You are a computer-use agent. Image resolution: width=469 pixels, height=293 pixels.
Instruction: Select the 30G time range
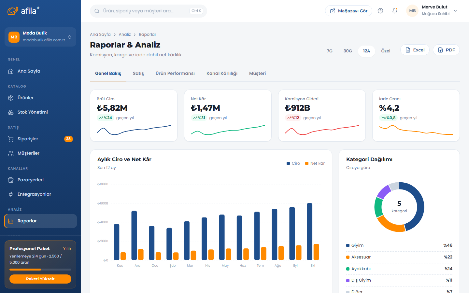point(348,51)
